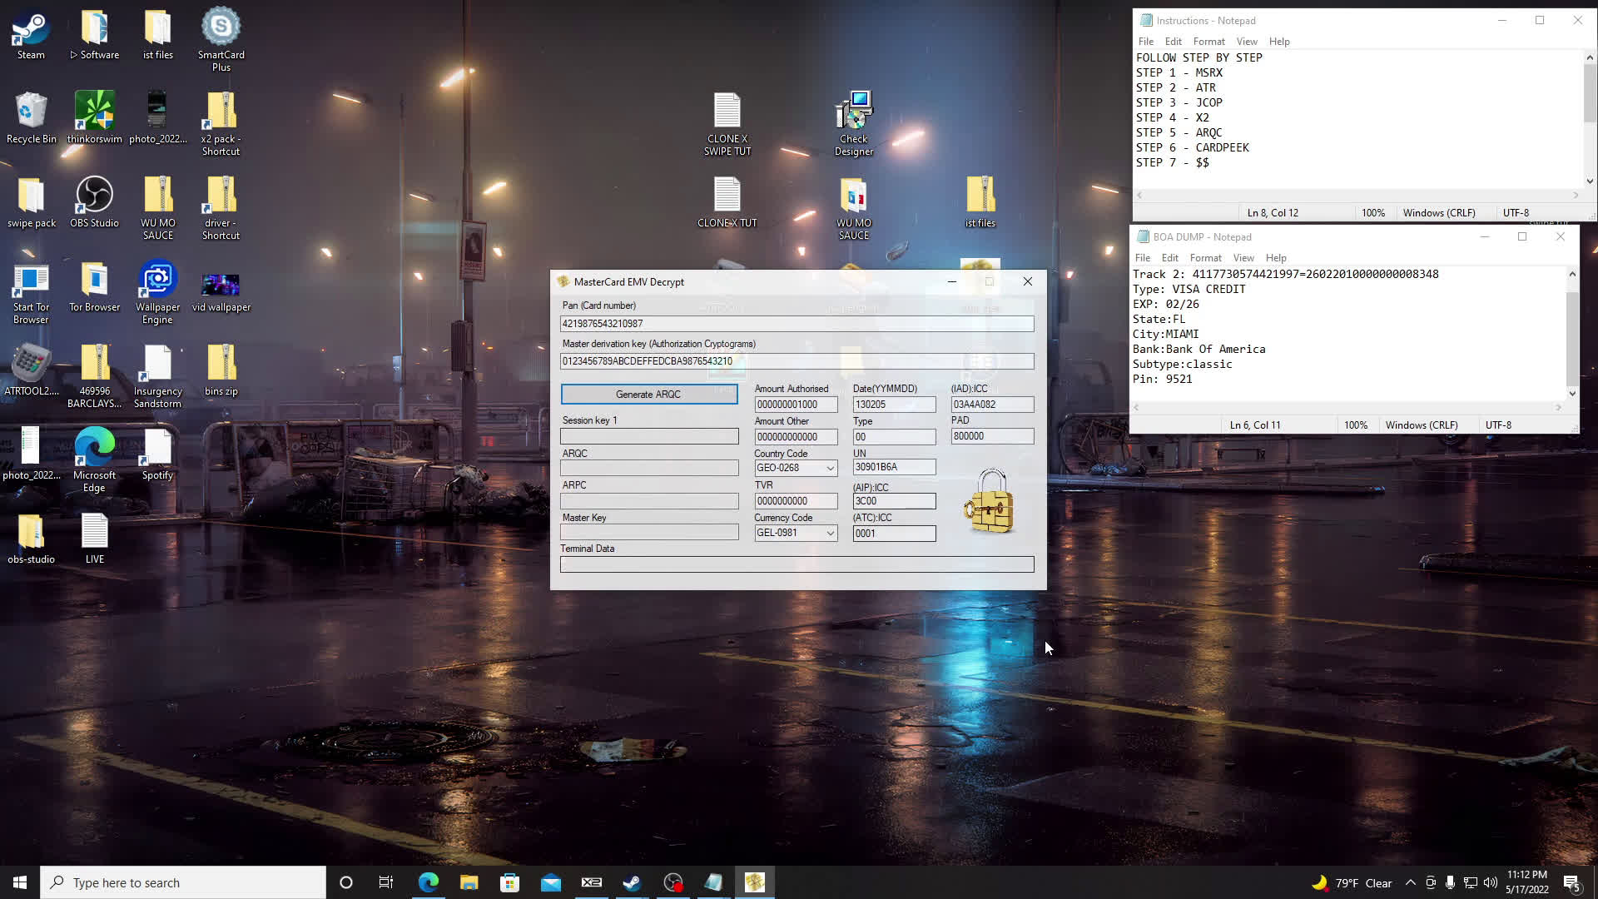Open Format menu in Instructions Notepad
The width and height of the screenshot is (1598, 899).
point(1208,42)
